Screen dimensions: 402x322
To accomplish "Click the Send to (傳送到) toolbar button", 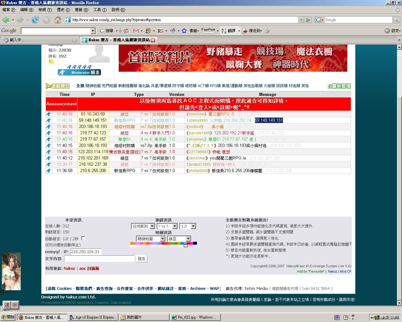I will 253,31.
